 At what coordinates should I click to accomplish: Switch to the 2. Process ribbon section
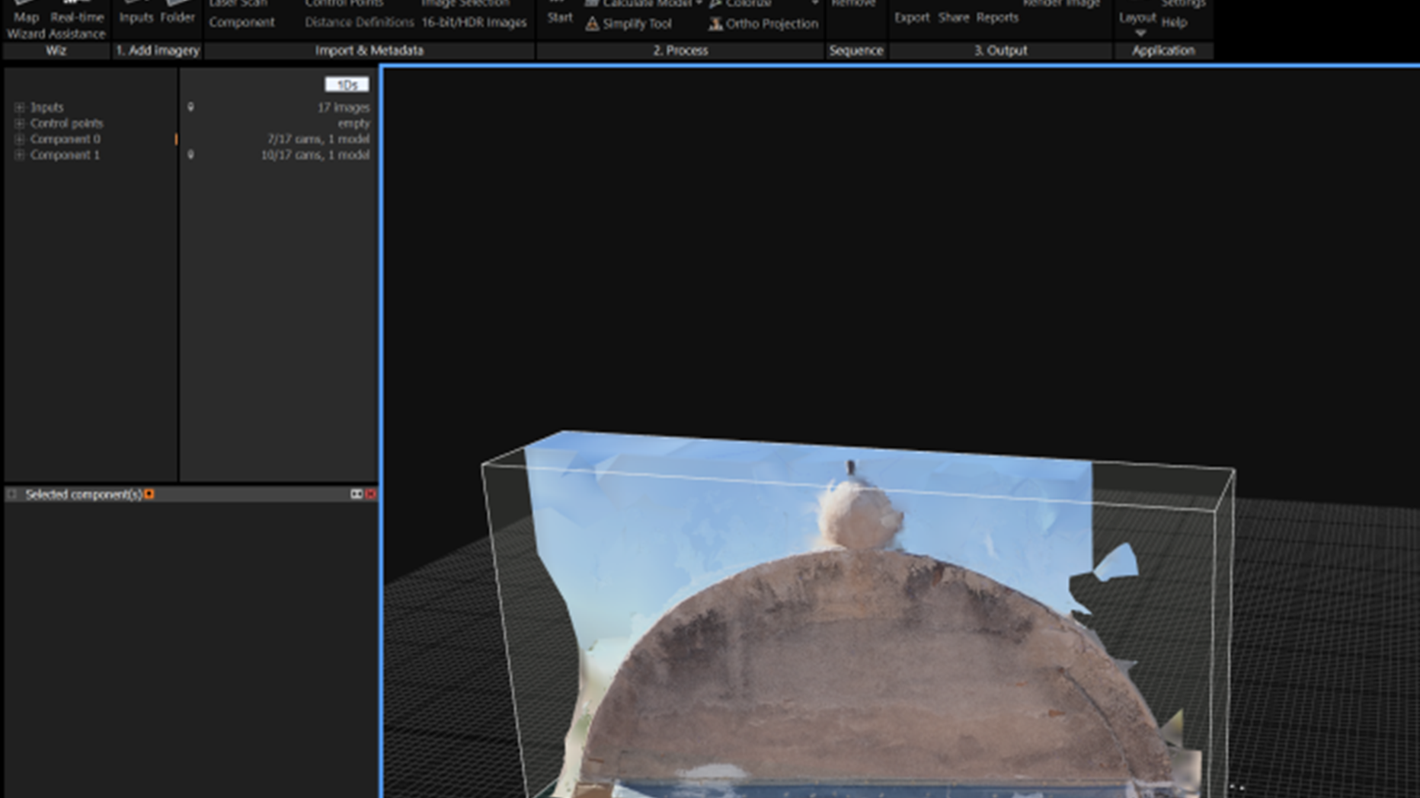pos(681,50)
